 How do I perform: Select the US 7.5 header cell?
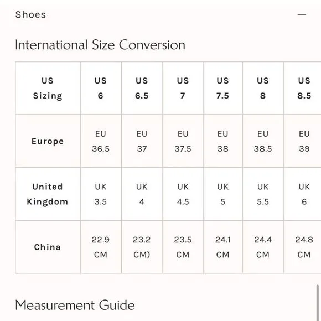tap(223, 88)
